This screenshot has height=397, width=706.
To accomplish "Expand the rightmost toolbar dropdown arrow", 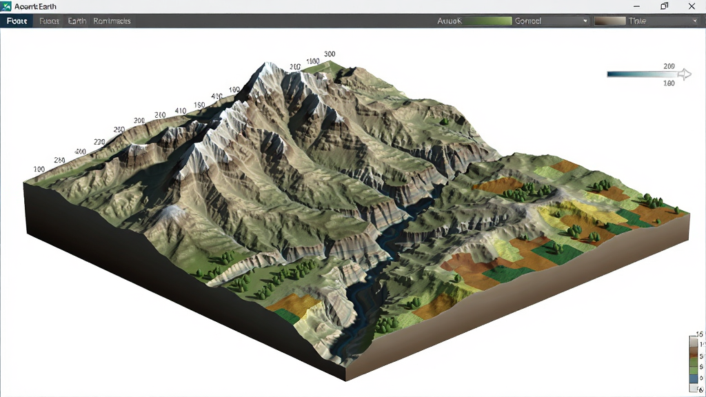I will [695, 21].
